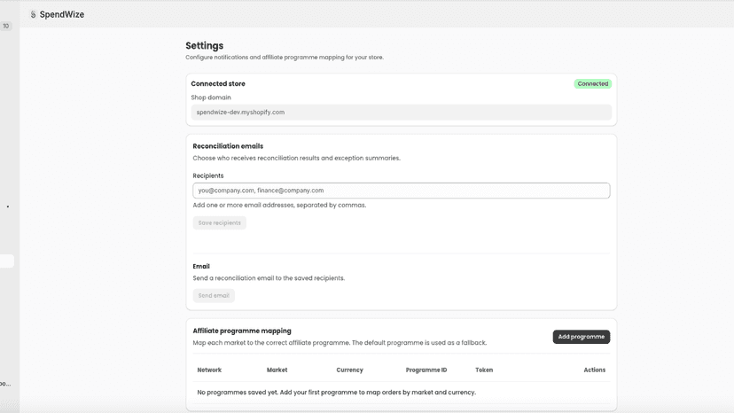This screenshot has height=413, width=734.
Task: Click the Network column header
Action: (x=209, y=370)
